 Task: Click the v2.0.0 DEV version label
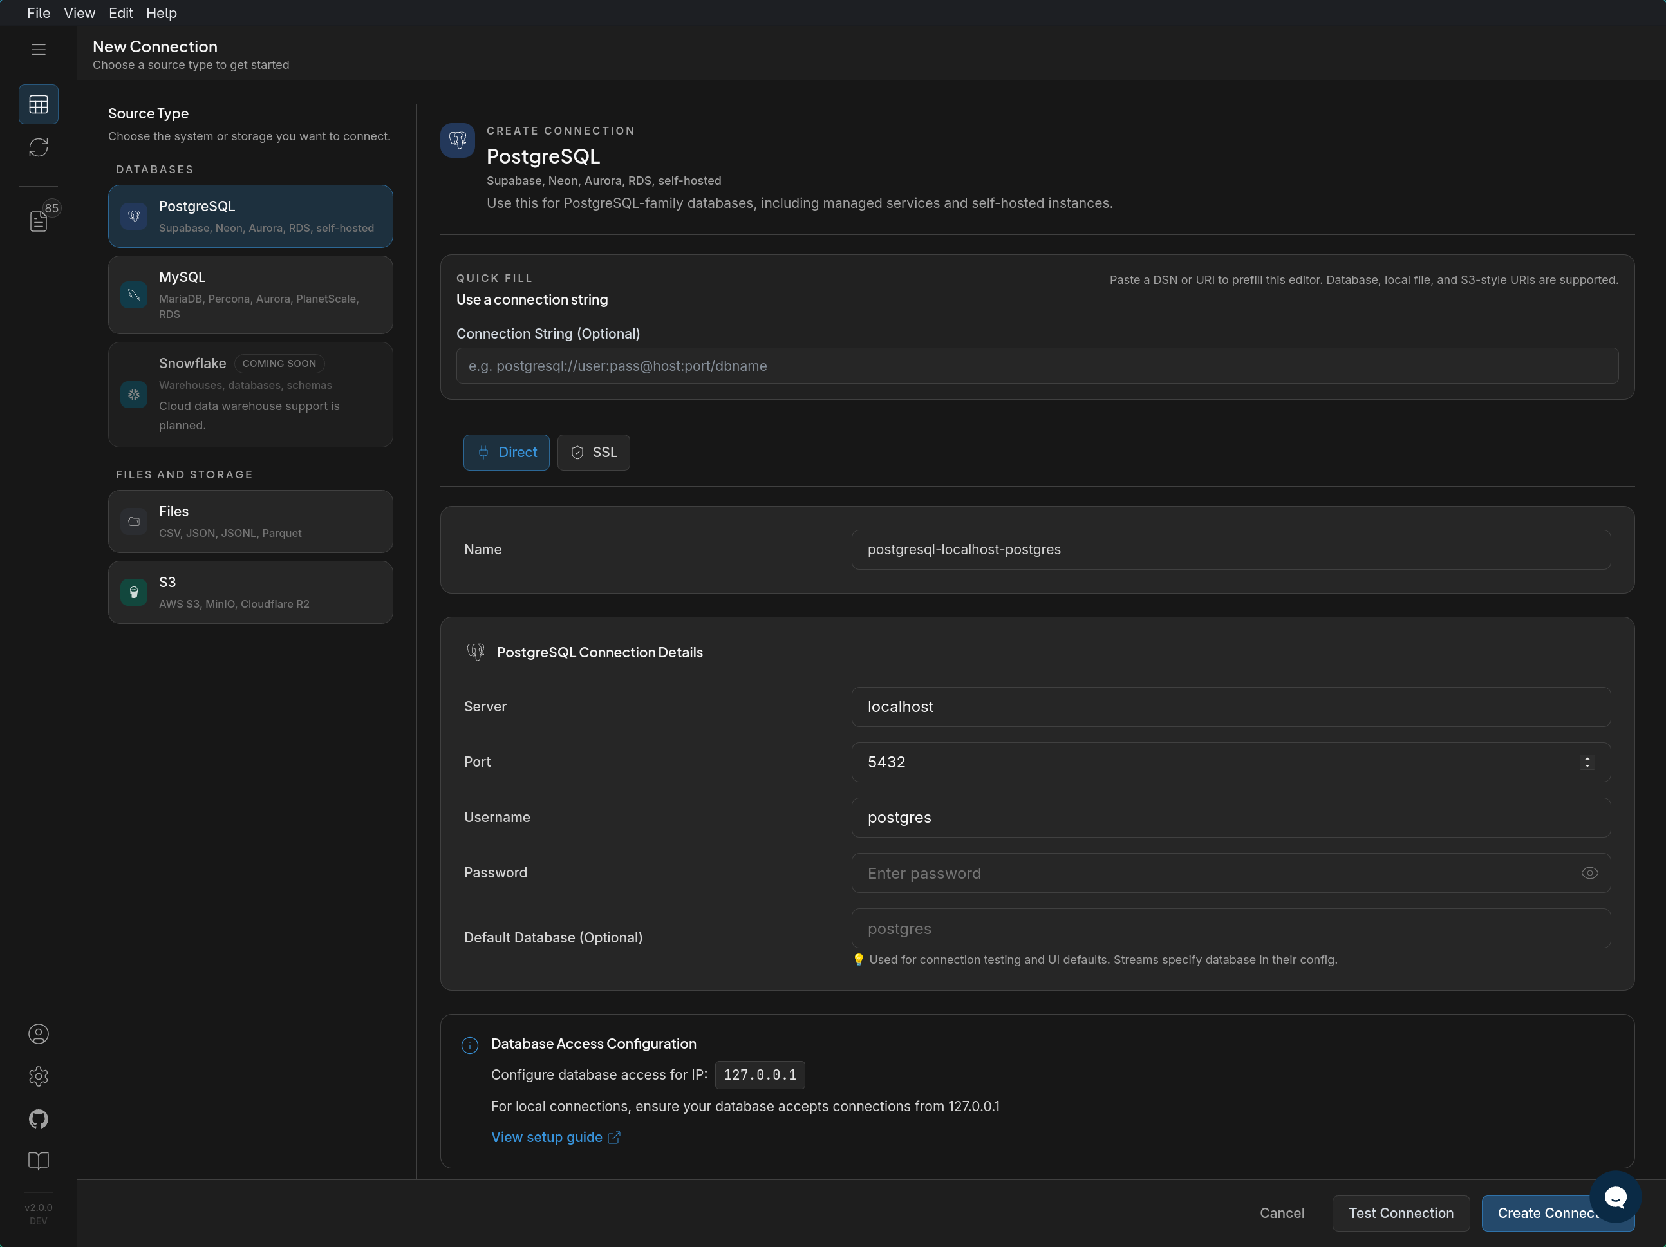click(39, 1214)
